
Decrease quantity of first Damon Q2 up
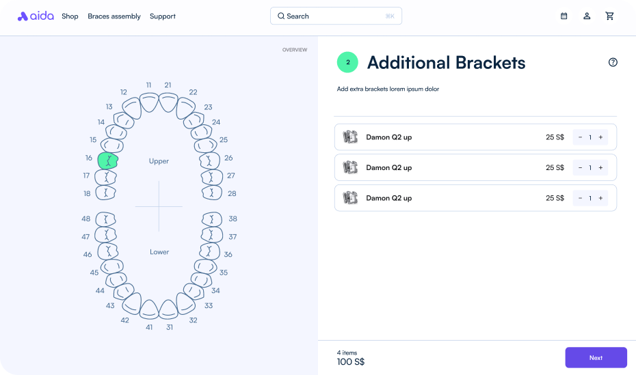[x=580, y=137]
